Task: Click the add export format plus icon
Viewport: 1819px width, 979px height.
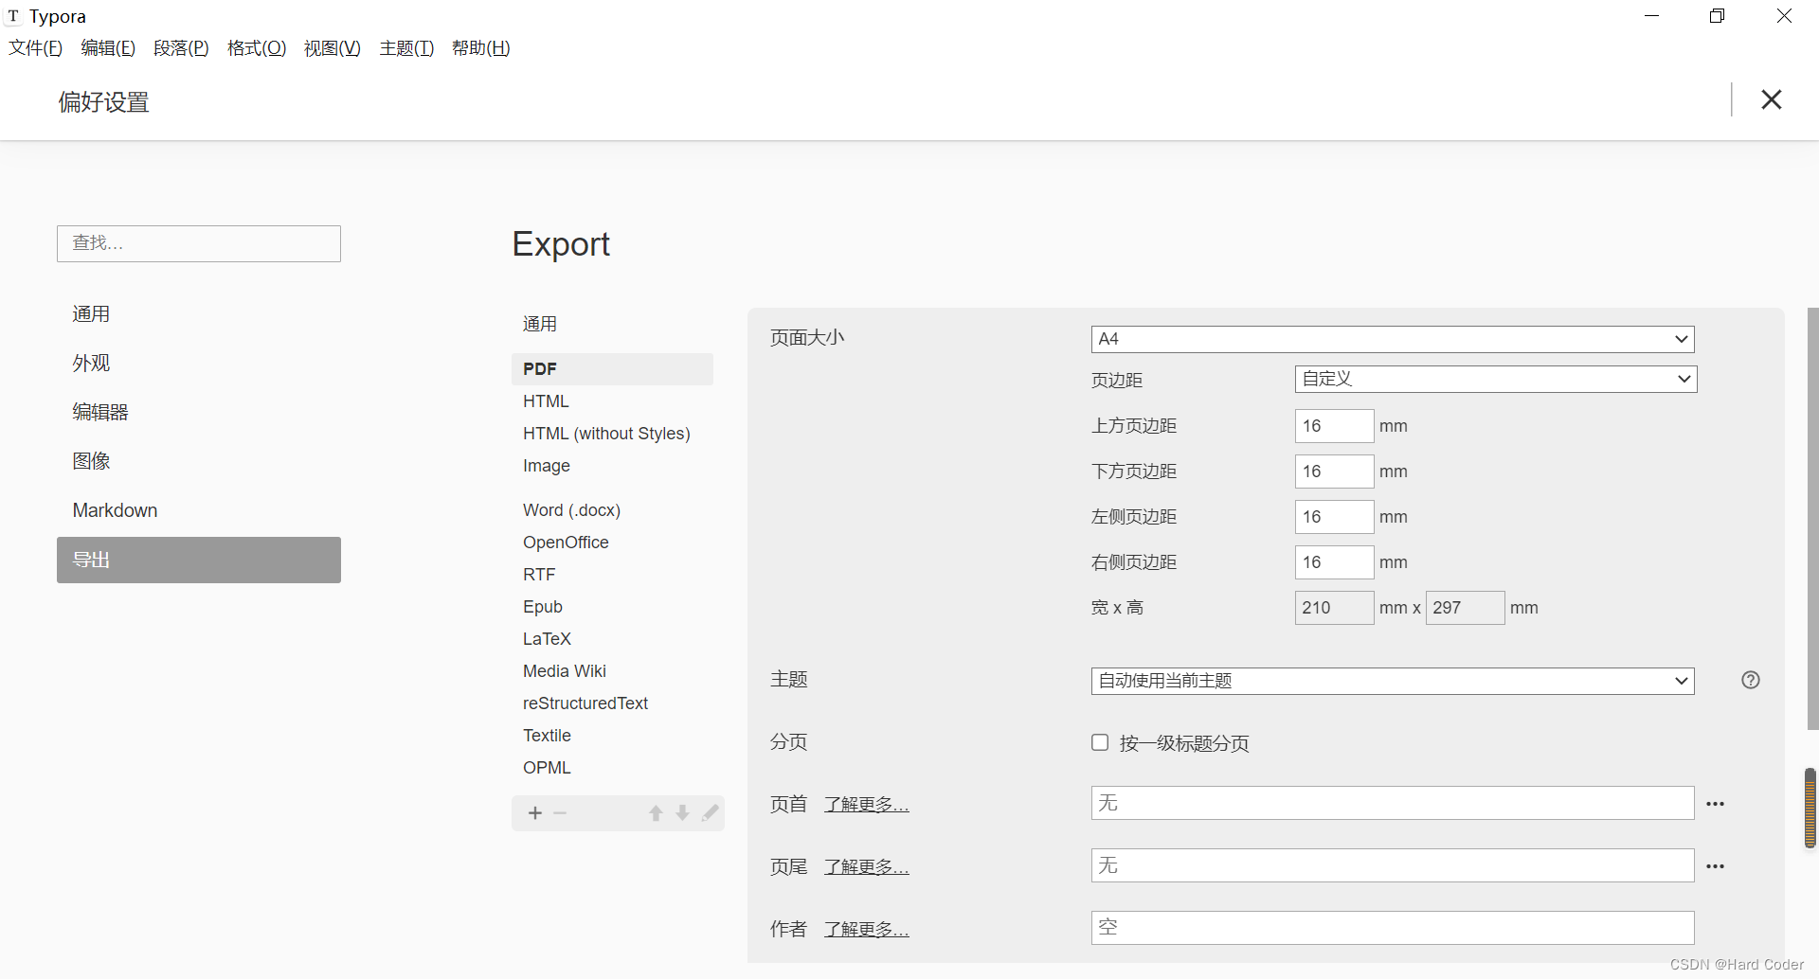Action: pyautogui.click(x=535, y=813)
